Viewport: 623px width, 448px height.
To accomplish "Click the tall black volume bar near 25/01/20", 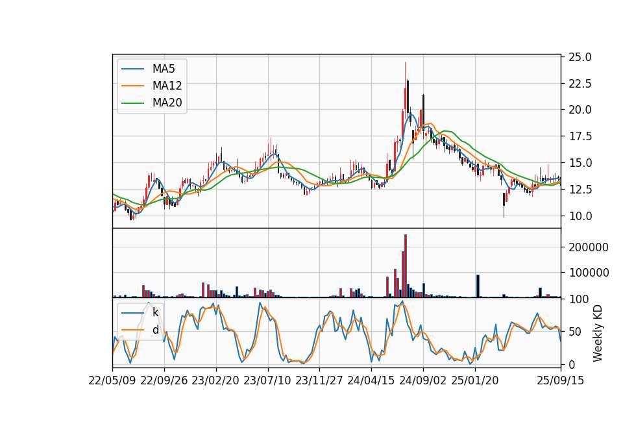I will pyautogui.click(x=478, y=286).
